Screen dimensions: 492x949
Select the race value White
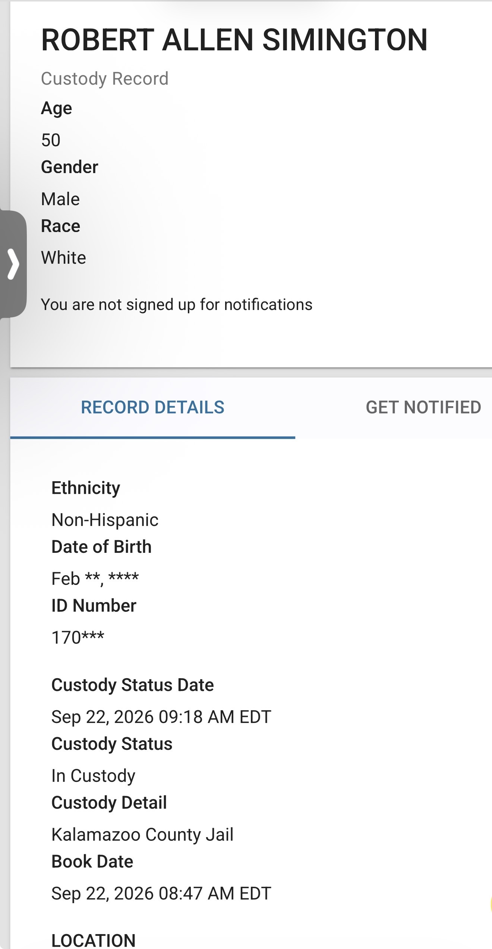coord(64,257)
